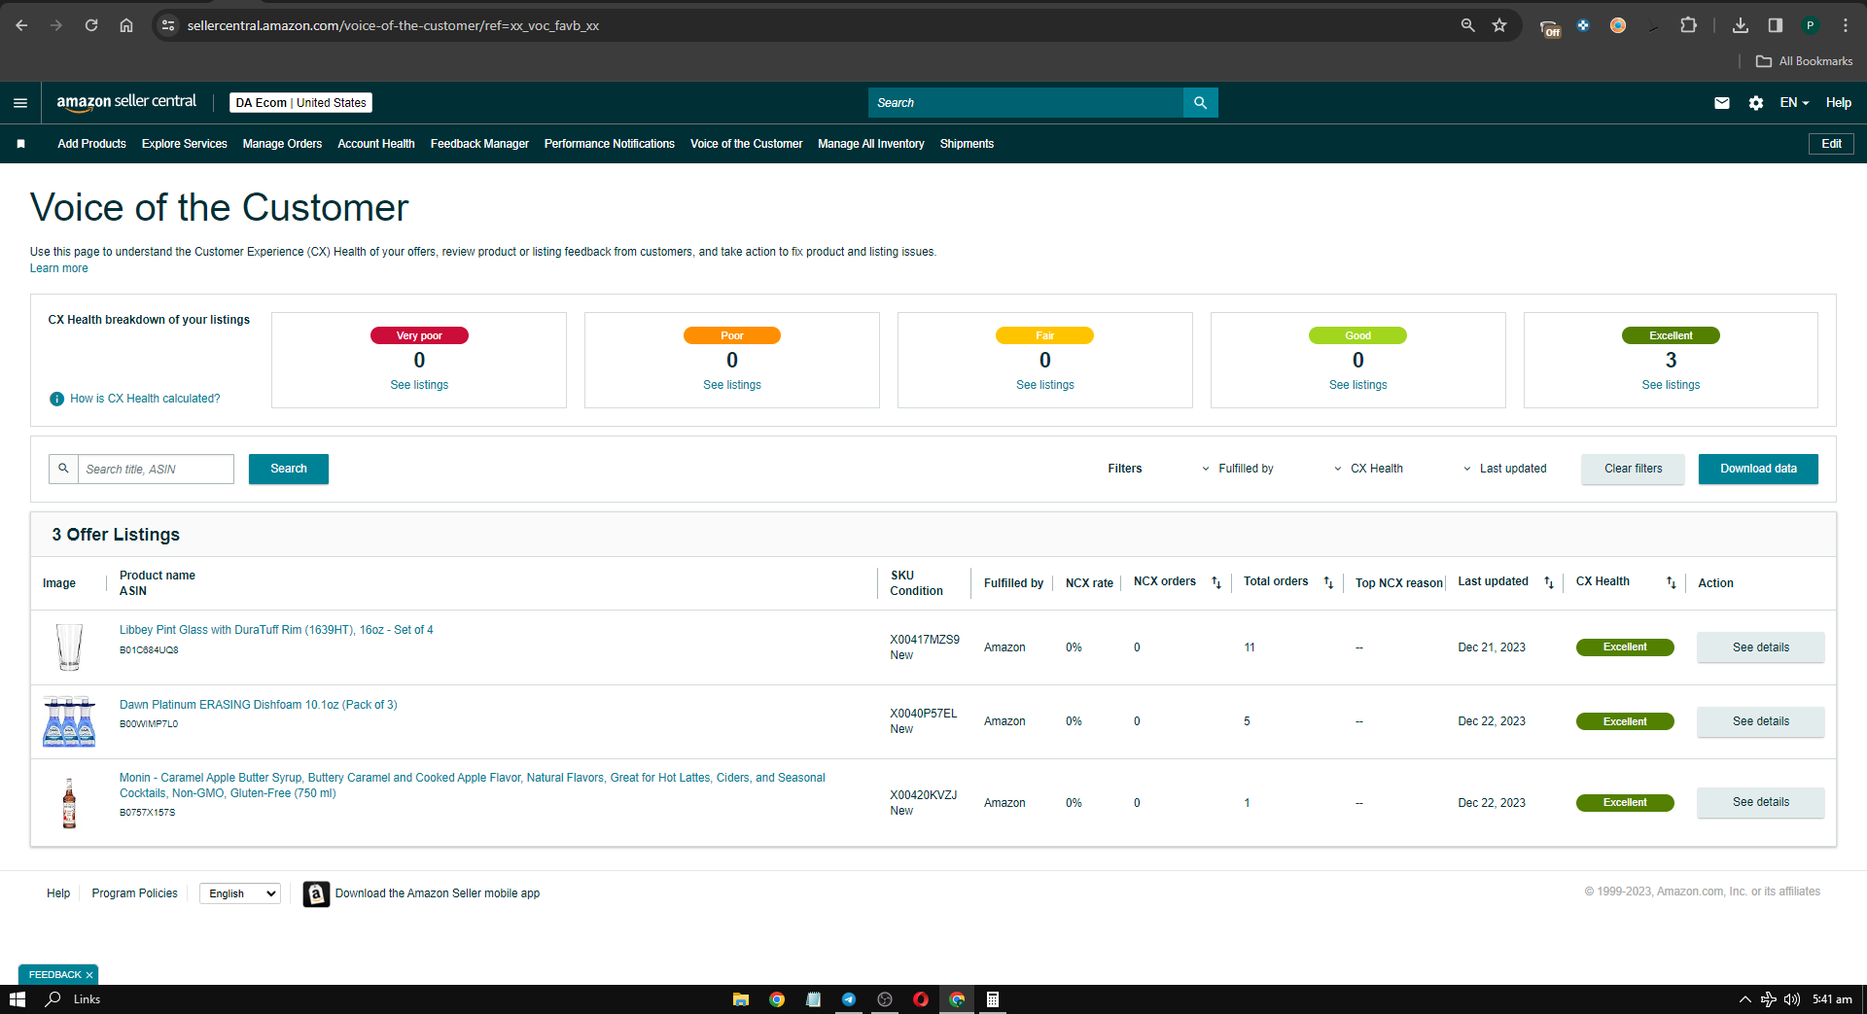Screen dimensions: 1867x1014
Task: Open the Windows Start menu
Action: tap(17, 999)
